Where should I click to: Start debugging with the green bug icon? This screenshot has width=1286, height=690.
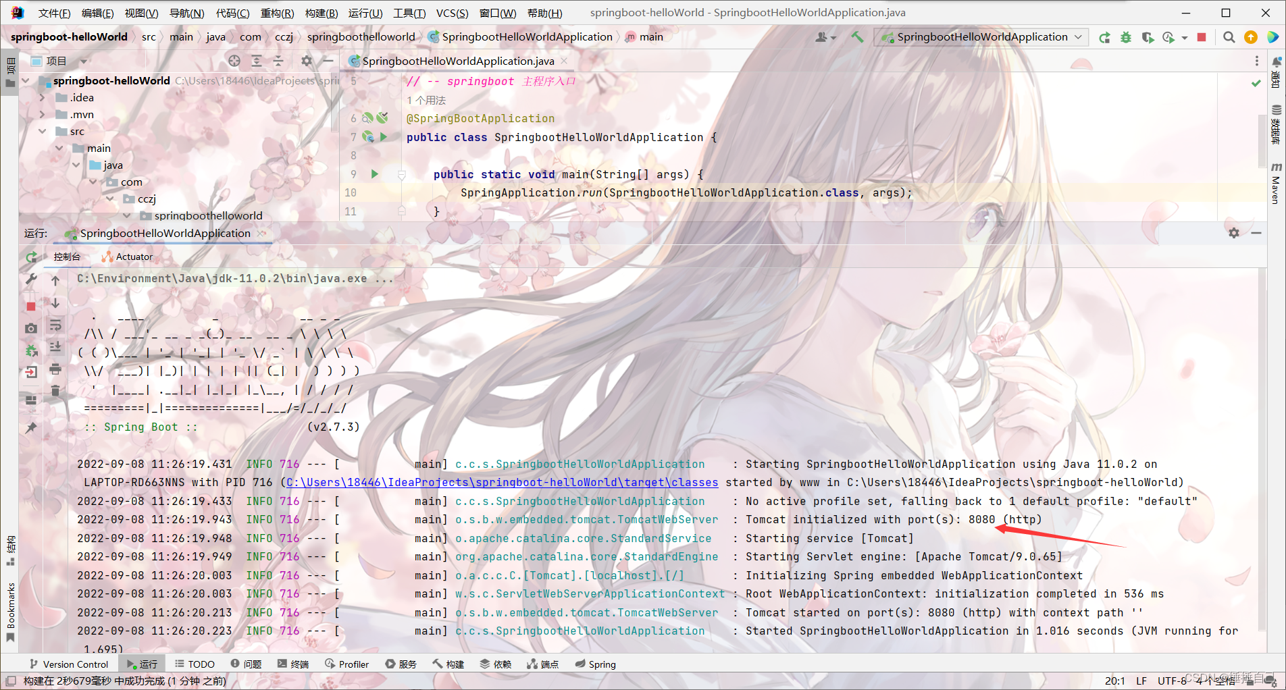(x=1125, y=38)
